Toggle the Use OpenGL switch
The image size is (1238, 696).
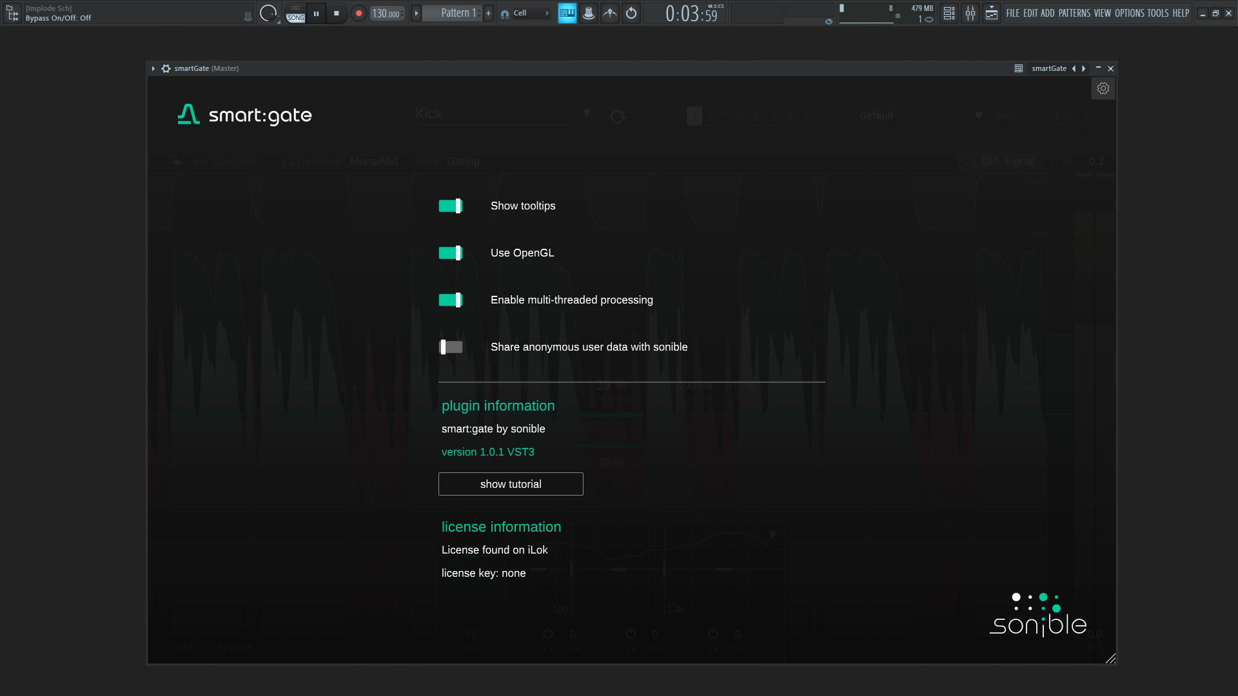[451, 253]
